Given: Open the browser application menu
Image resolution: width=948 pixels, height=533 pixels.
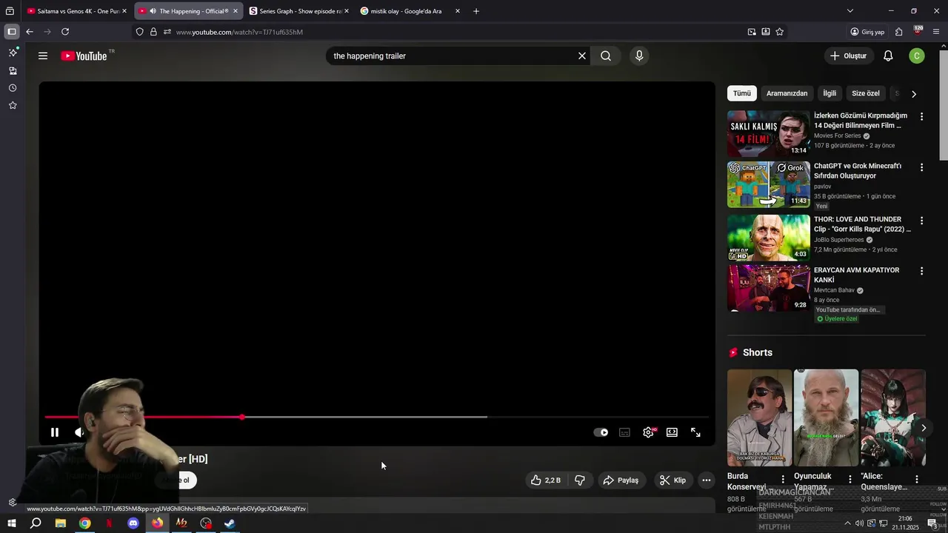Looking at the screenshot, I should pyautogui.click(x=937, y=32).
